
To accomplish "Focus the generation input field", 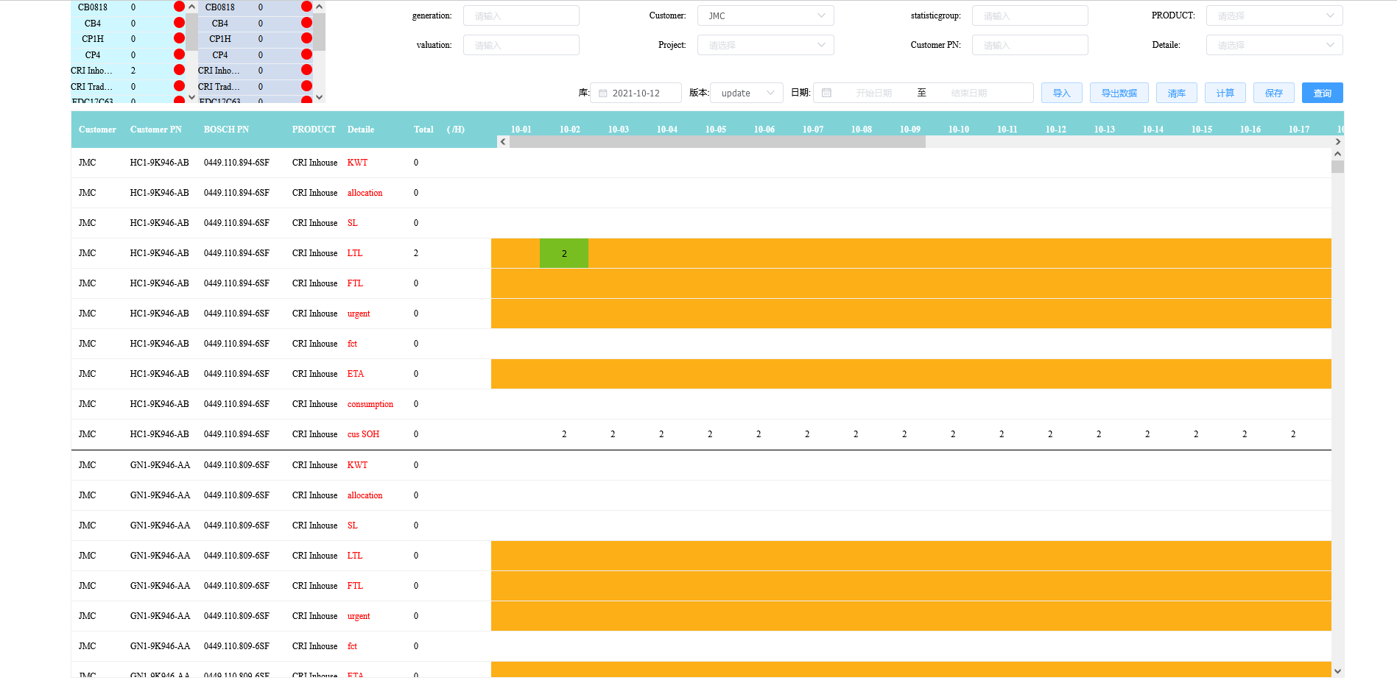I will (x=521, y=15).
